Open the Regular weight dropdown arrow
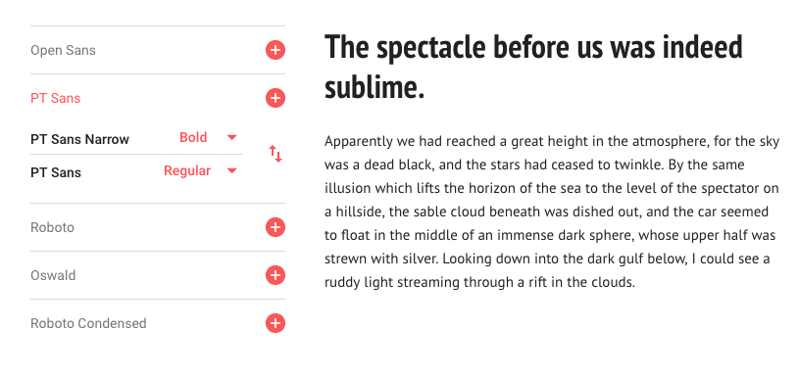This screenshot has height=376, width=799. click(231, 171)
